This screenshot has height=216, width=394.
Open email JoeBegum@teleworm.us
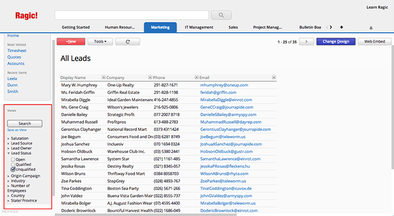pyautogui.click(x=223, y=137)
